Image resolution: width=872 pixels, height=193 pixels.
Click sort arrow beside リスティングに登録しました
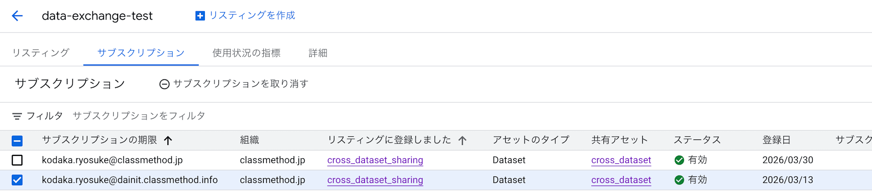[462, 140]
